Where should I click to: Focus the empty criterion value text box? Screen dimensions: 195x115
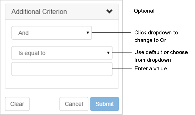click(62, 69)
